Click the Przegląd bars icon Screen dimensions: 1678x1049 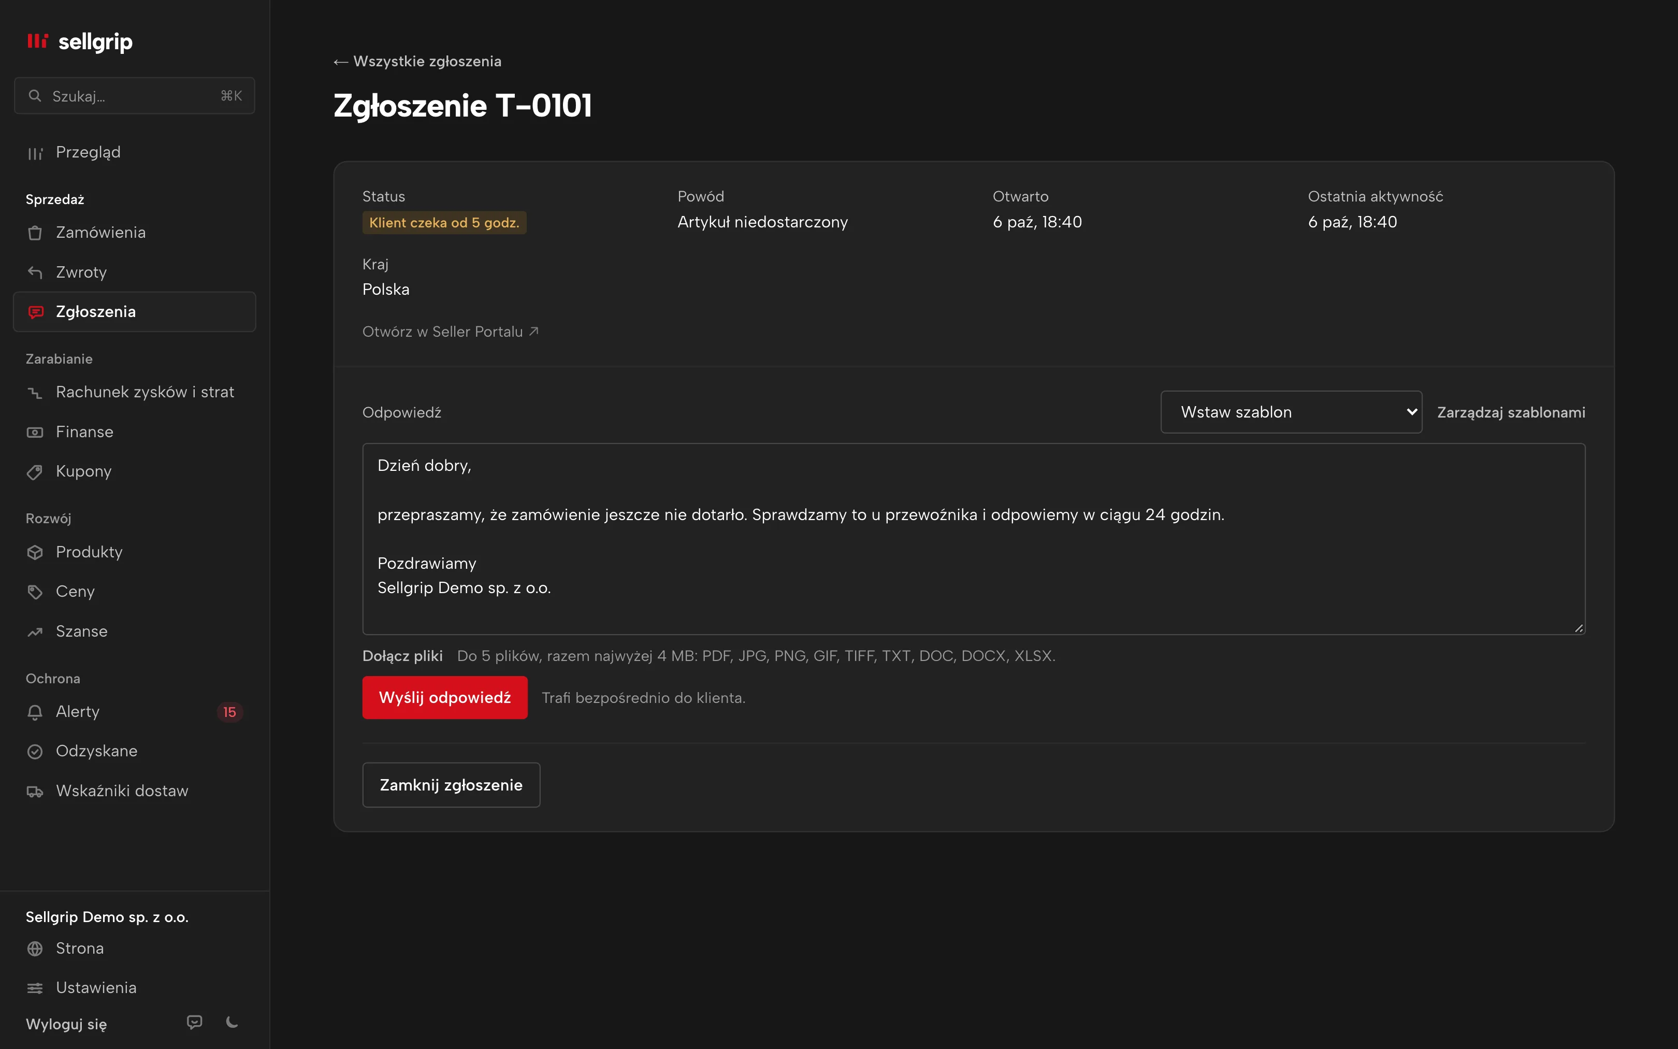(35, 153)
